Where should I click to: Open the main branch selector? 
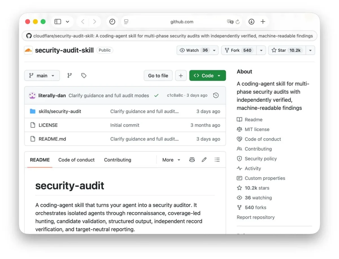coord(42,75)
